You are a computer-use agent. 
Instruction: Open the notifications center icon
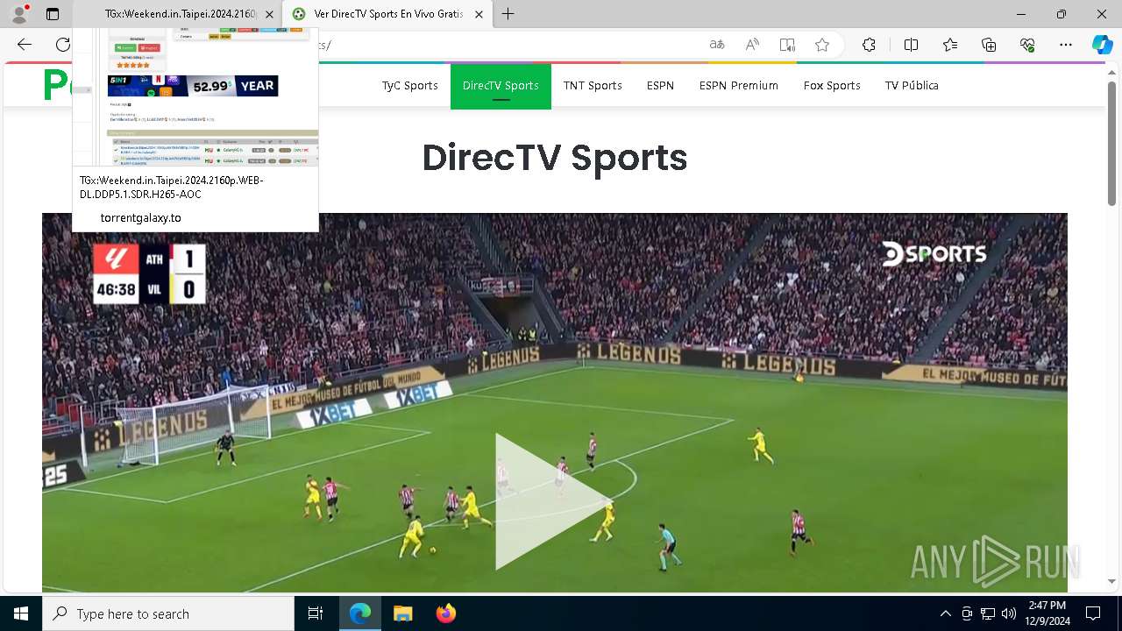pos(1093,613)
